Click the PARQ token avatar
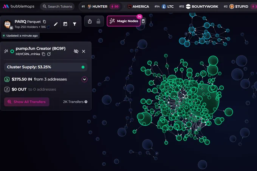 [8, 24]
